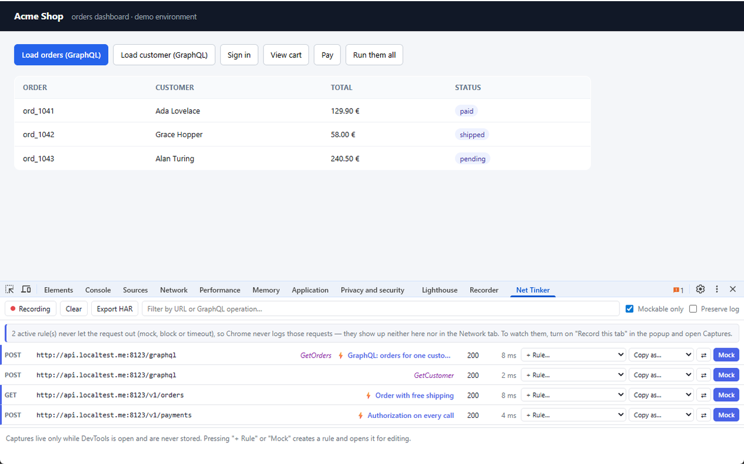Open + Rule dropdown on v1/orders row
Viewport: 744px width, 465px height.
(x=573, y=395)
